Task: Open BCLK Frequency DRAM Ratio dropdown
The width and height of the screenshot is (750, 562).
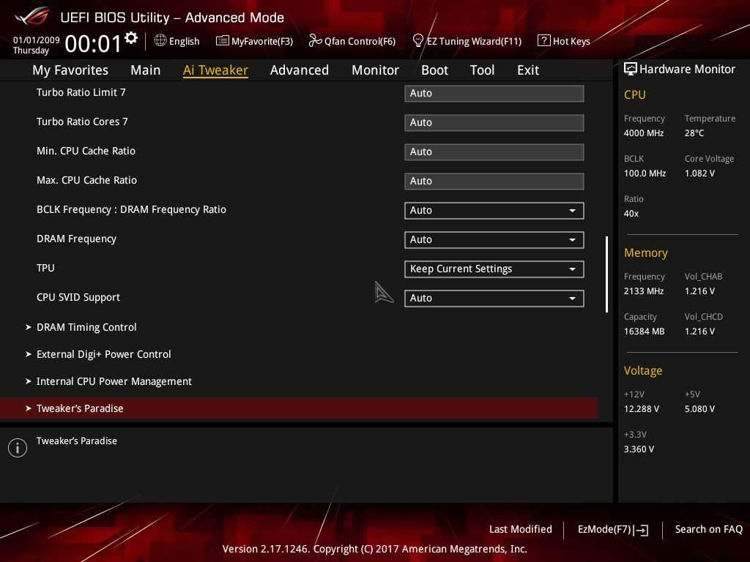Action: click(x=494, y=210)
